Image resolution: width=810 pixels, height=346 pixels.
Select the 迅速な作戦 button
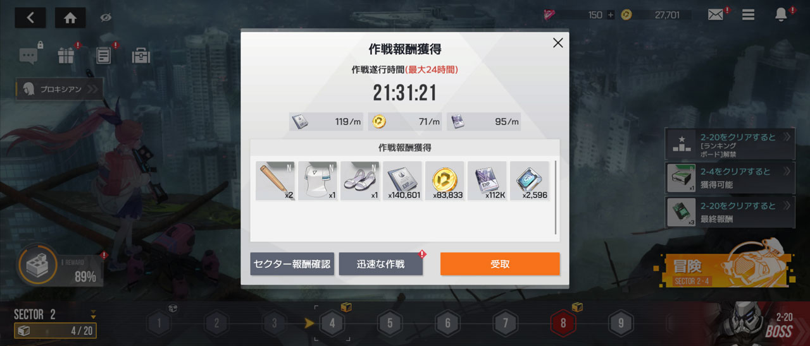380,264
